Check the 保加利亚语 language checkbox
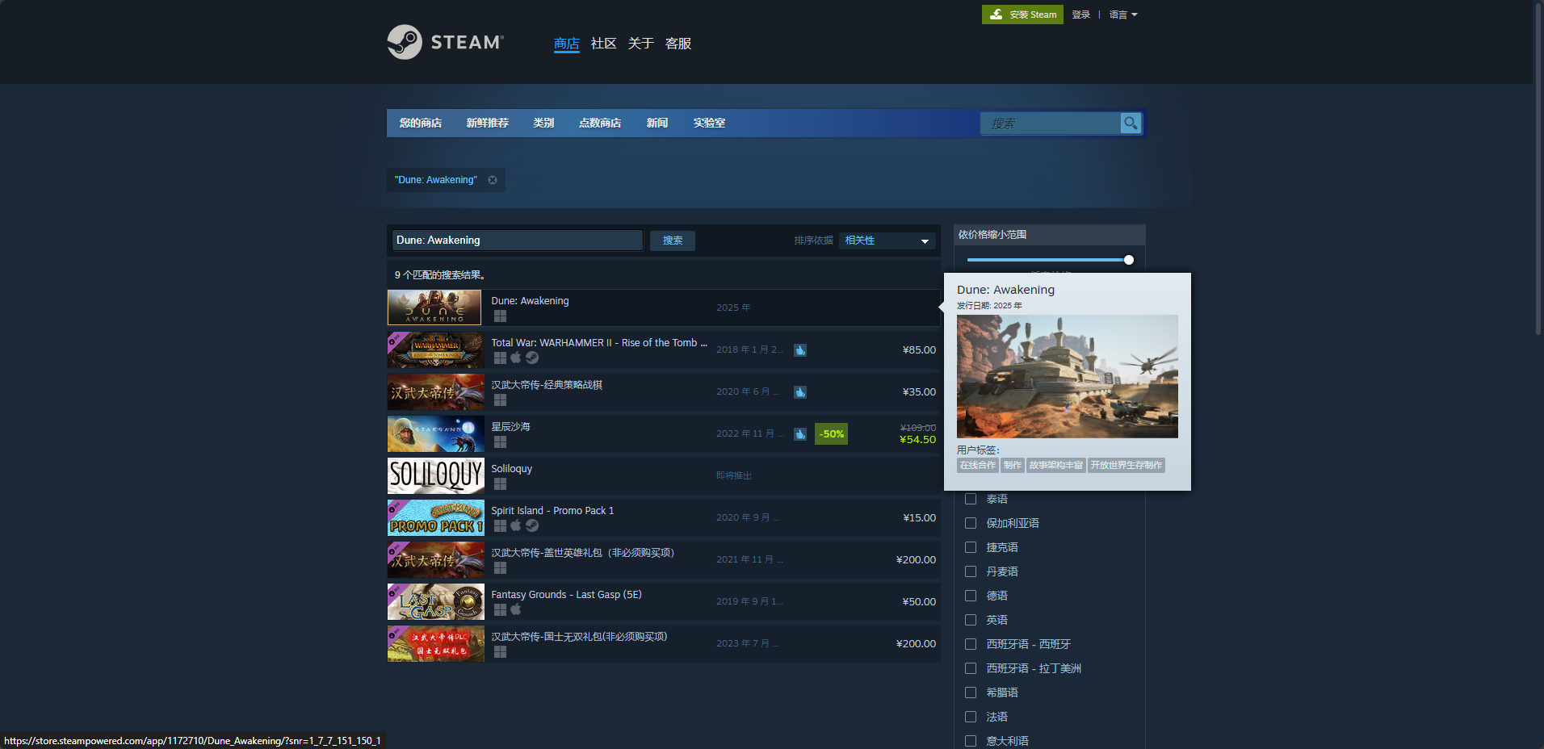 click(971, 523)
